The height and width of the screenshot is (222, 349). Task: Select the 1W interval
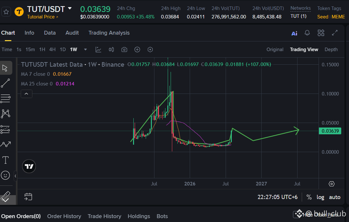coord(73,50)
